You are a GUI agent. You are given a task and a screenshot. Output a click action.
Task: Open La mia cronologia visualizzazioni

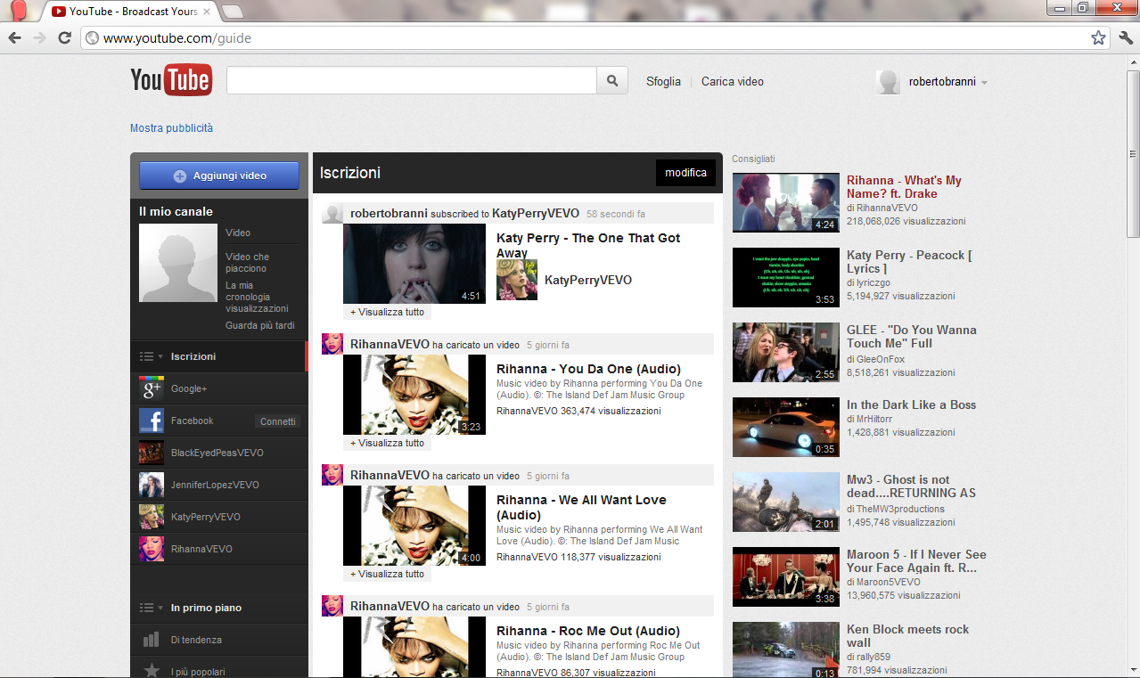[x=257, y=297]
